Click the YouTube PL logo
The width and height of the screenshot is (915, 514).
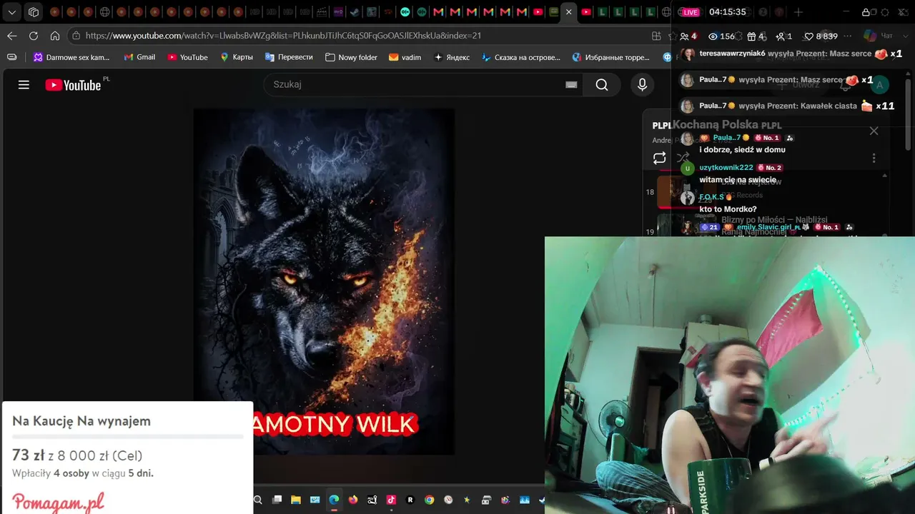[76, 84]
